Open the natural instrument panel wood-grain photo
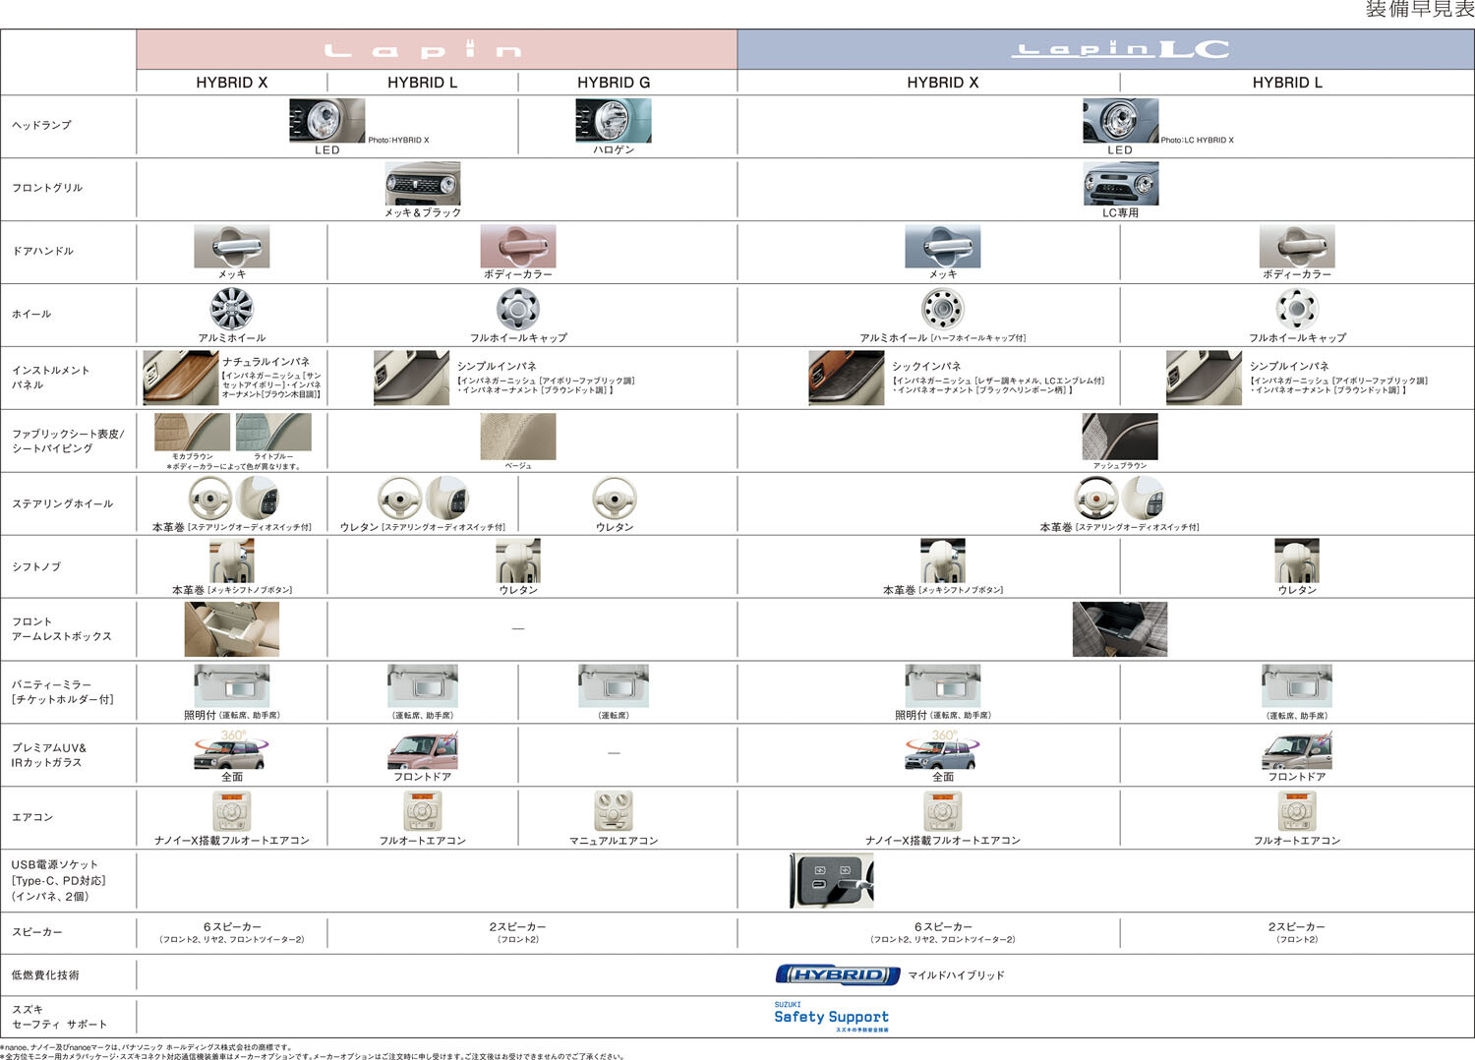1475x1060 pixels. pos(180,378)
